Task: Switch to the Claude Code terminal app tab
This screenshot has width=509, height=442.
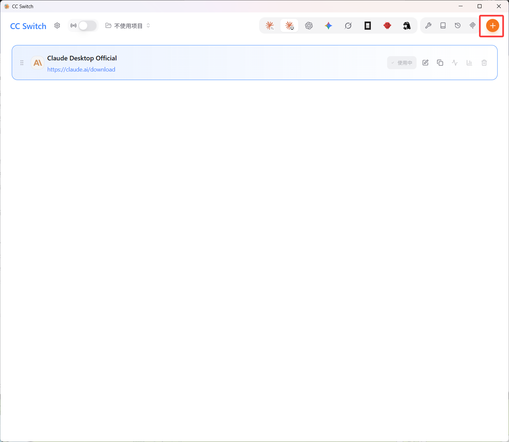Action: pos(270,25)
